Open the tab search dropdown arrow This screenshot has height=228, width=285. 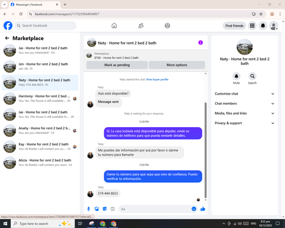pyautogui.click(x=5, y=5)
